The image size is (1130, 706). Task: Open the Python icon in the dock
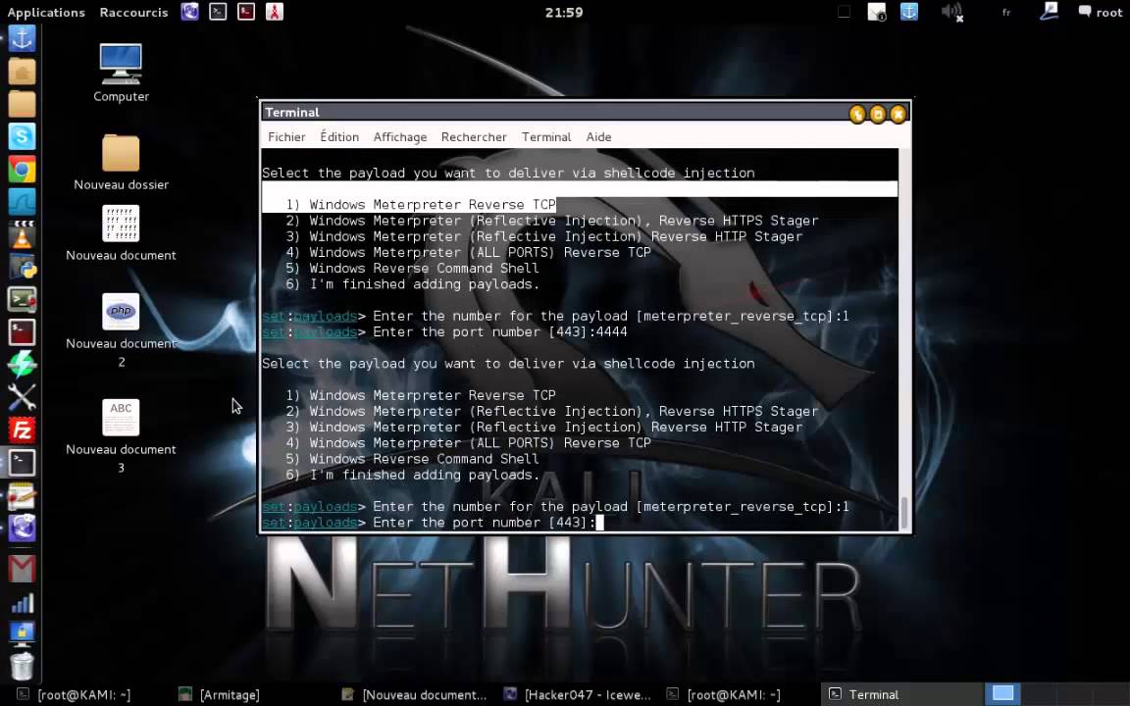tap(22, 268)
